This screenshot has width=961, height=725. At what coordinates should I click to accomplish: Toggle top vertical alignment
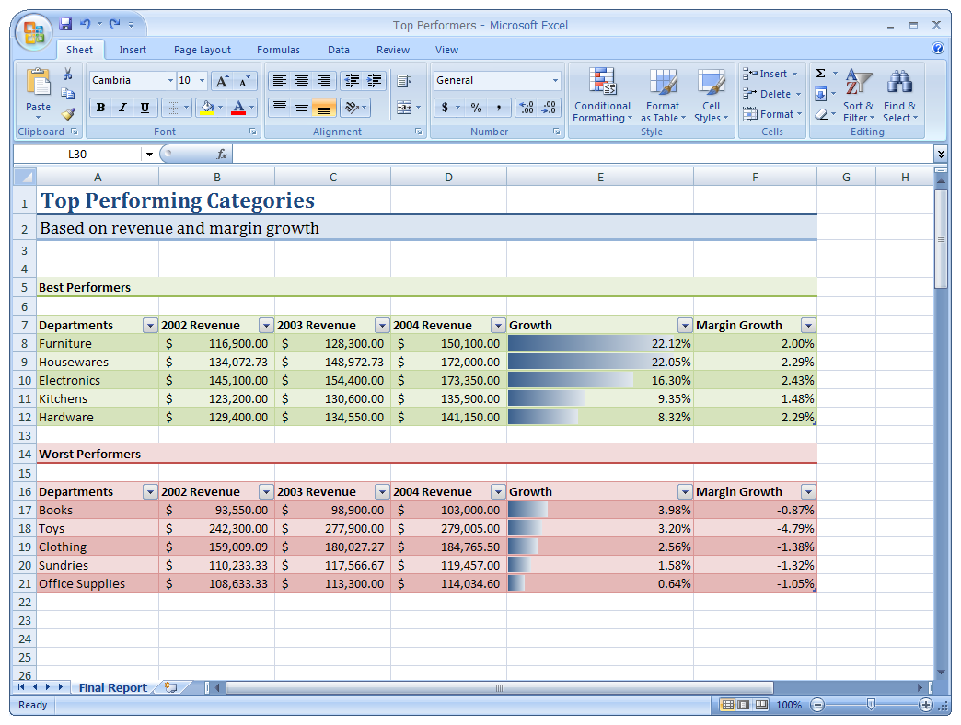click(x=280, y=107)
